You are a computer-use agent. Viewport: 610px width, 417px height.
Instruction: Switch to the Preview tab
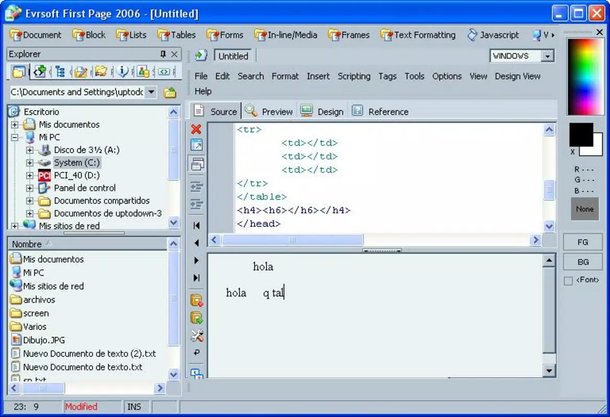pyautogui.click(x=269, y=112)
